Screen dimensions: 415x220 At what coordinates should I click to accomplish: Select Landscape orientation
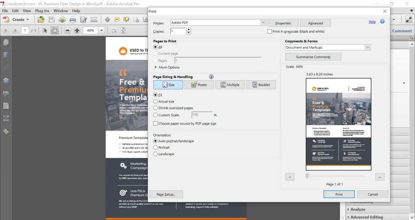(x=155, y=154)
